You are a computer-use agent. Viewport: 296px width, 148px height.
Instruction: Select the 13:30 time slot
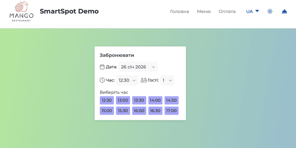click(x=139, y=100)
